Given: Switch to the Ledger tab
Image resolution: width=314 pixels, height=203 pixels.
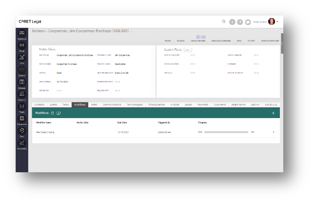Looking at the screenshot, I should [x=188, y=104].
